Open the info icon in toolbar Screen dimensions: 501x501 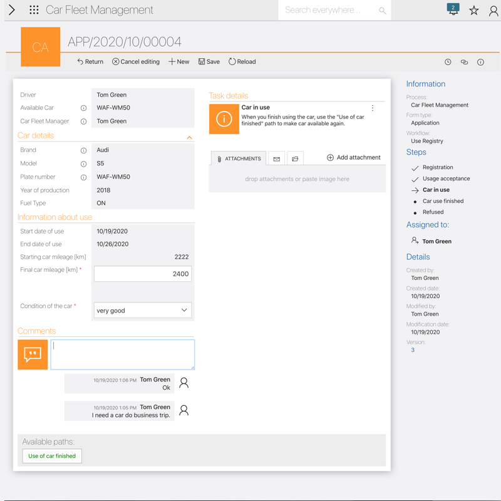[x=480, y=62]
